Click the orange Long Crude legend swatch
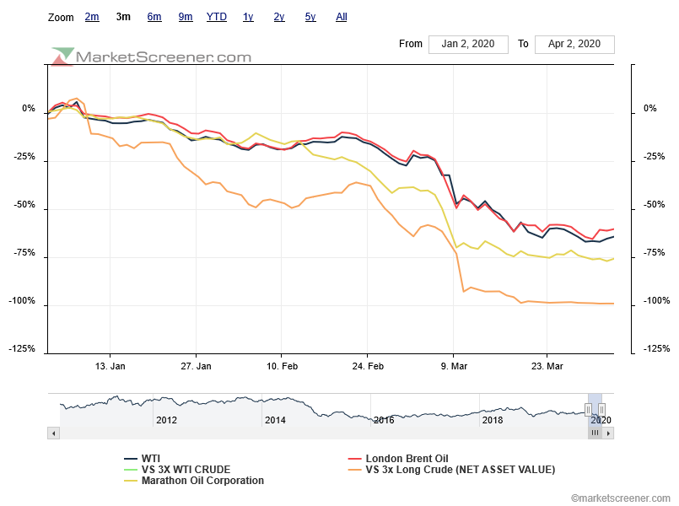The image size is (679, 506). 355,470
